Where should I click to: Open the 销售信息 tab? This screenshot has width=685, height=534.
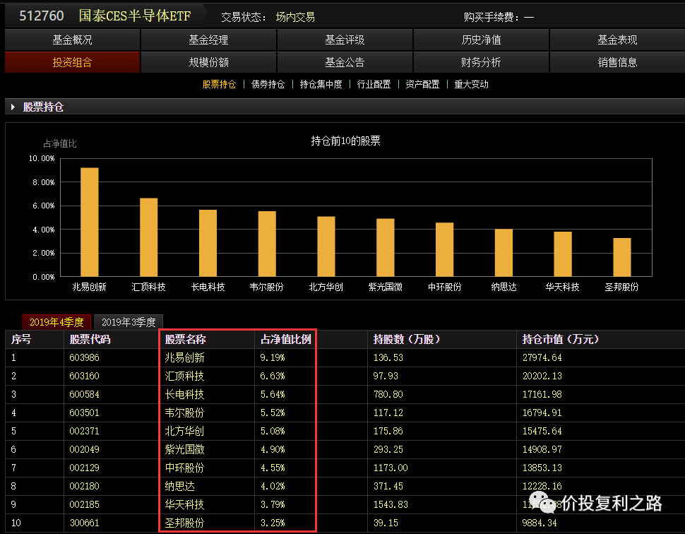(x=617, y=62)
